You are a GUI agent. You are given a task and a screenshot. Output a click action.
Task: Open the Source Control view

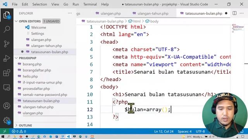tap(7, 44)
